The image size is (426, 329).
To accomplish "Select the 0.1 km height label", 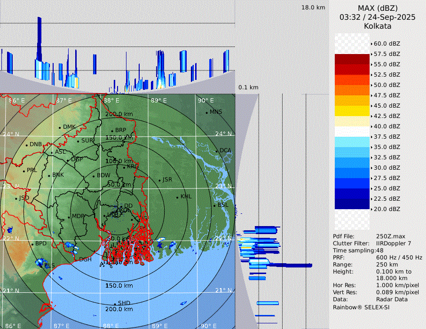I will click(248, 87).
